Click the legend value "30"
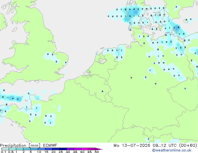 coord(68,152)
